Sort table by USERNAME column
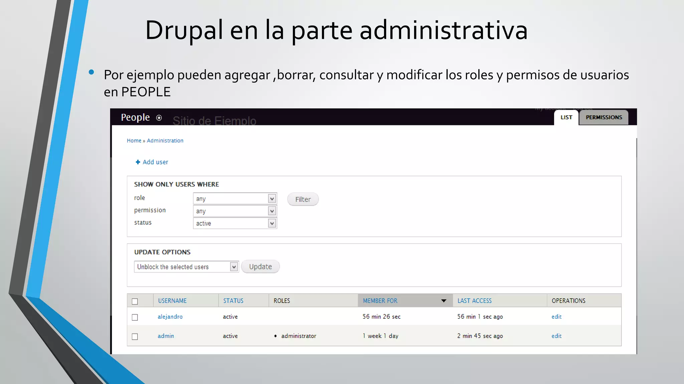Viewport: 684px width, 384px height. (x=172, y=301)
